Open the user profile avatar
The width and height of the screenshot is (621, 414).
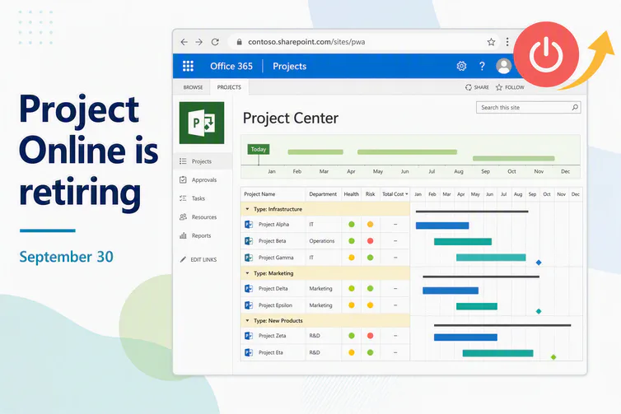(x=504, y=66)
